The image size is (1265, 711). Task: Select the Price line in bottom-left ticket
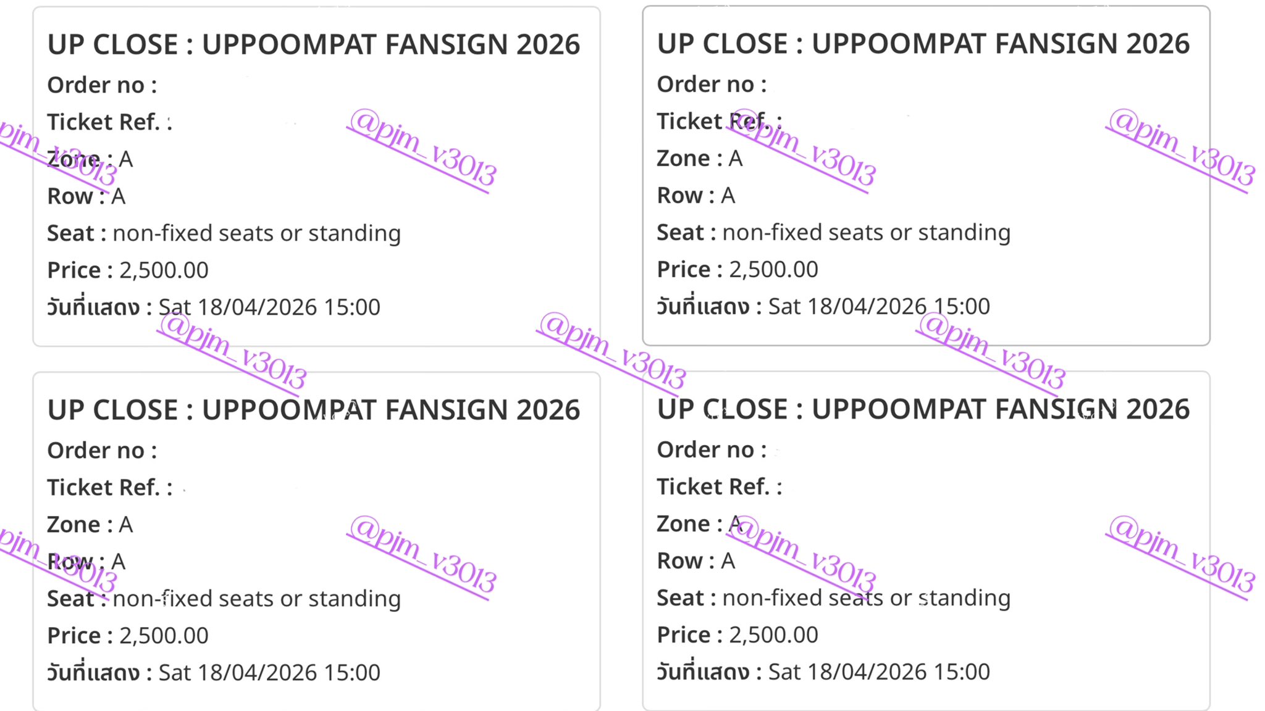coord(128,636)
